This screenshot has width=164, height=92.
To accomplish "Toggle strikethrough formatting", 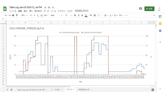I will click(82, 15).
